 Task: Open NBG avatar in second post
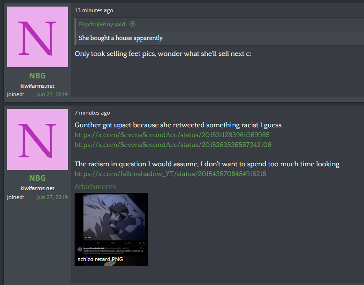38,139
